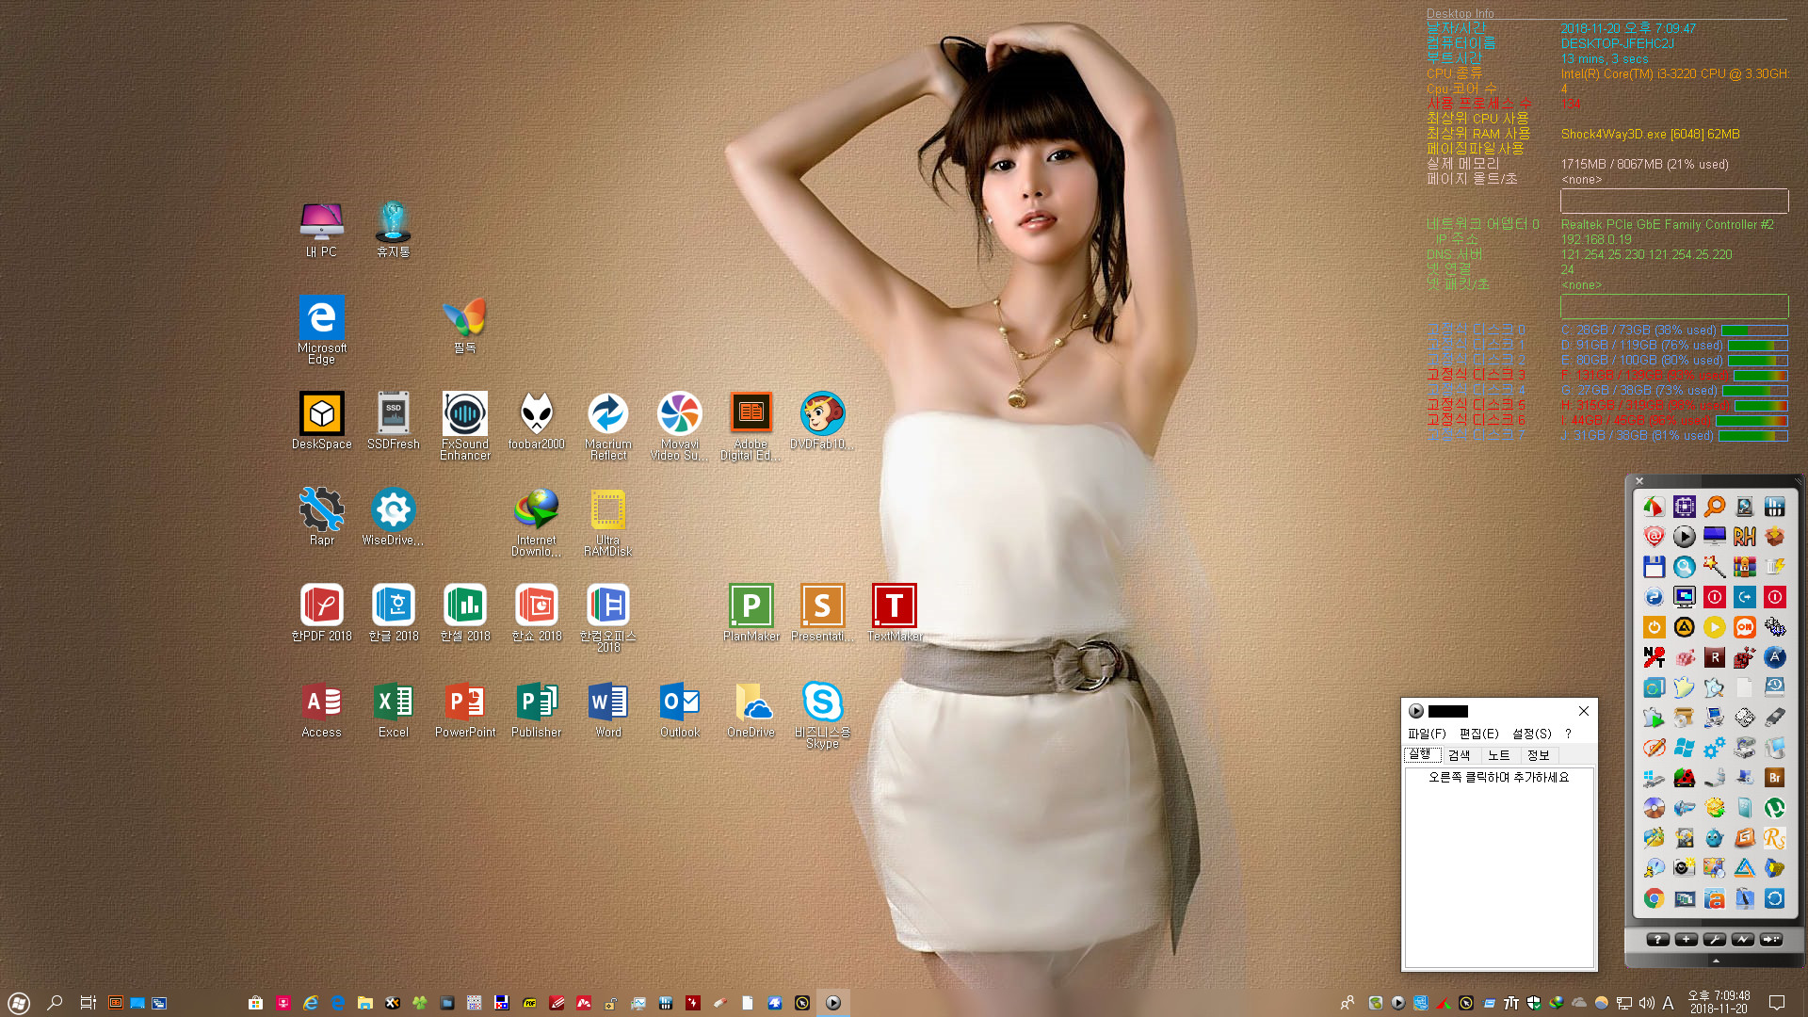Launch 비즈니스용 Skype icon
This screenshot has height=1017, width=1808.
point(822,714)
